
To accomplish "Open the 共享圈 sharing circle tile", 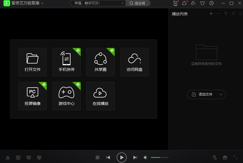I will coord(101,62).
